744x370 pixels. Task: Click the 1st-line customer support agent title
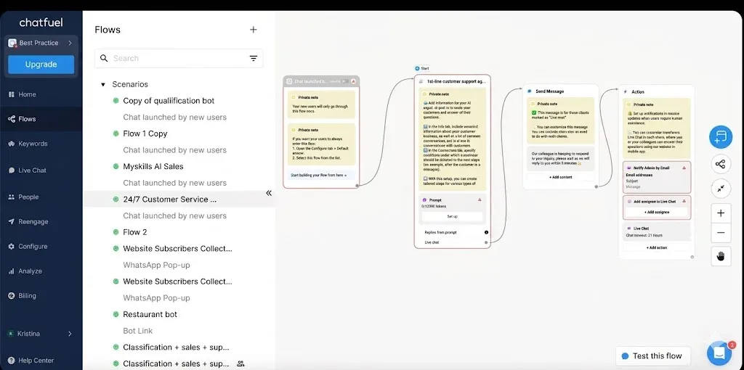(x=456, y=81)
